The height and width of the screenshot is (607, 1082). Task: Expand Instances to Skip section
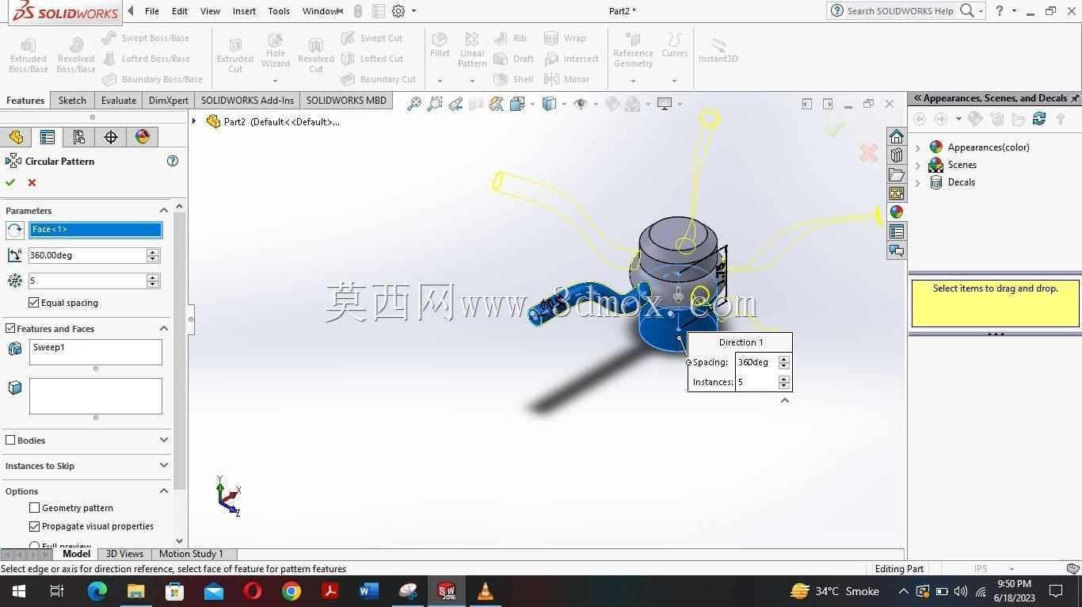coord(164,465)
